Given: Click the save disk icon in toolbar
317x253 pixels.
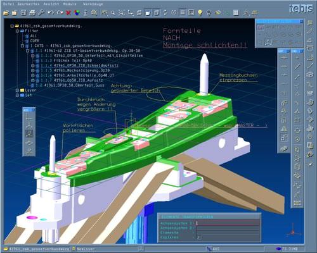Looking at the screenshot, I should tap(23, 13).
